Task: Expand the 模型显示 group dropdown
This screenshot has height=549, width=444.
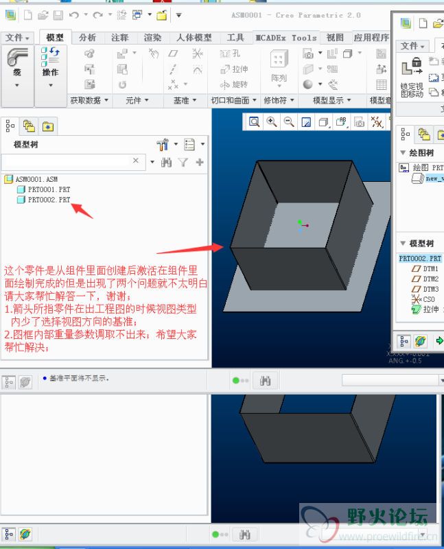Action: [x=331, y=100]
